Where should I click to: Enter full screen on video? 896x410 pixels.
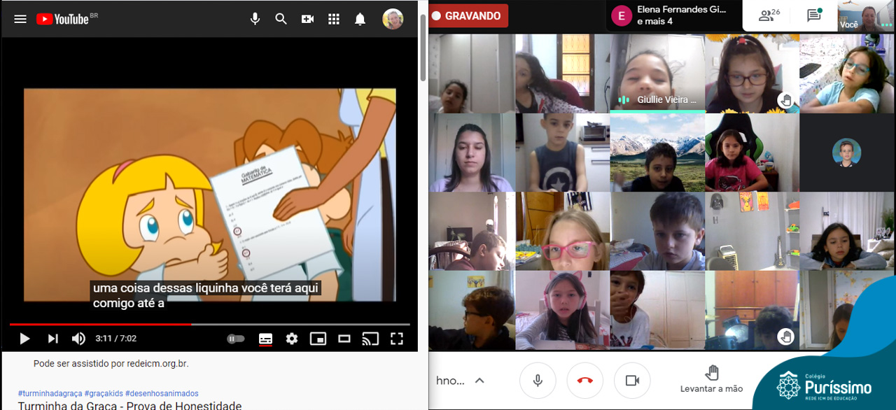click(x=397, y=339)
